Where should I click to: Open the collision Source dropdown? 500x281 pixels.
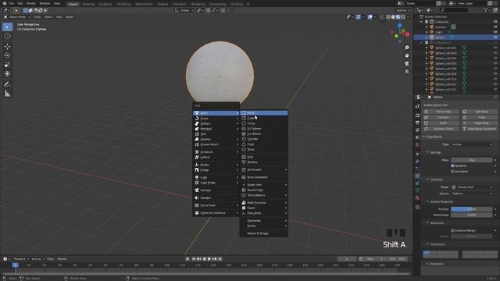[472, 194]
